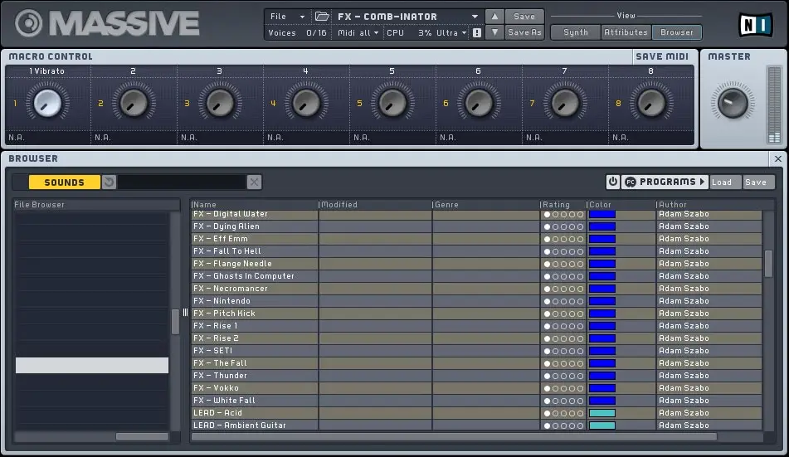
Task: Click the 1 Vibrato macro knob
Action: pyautogui.click(x=47, y=103)
